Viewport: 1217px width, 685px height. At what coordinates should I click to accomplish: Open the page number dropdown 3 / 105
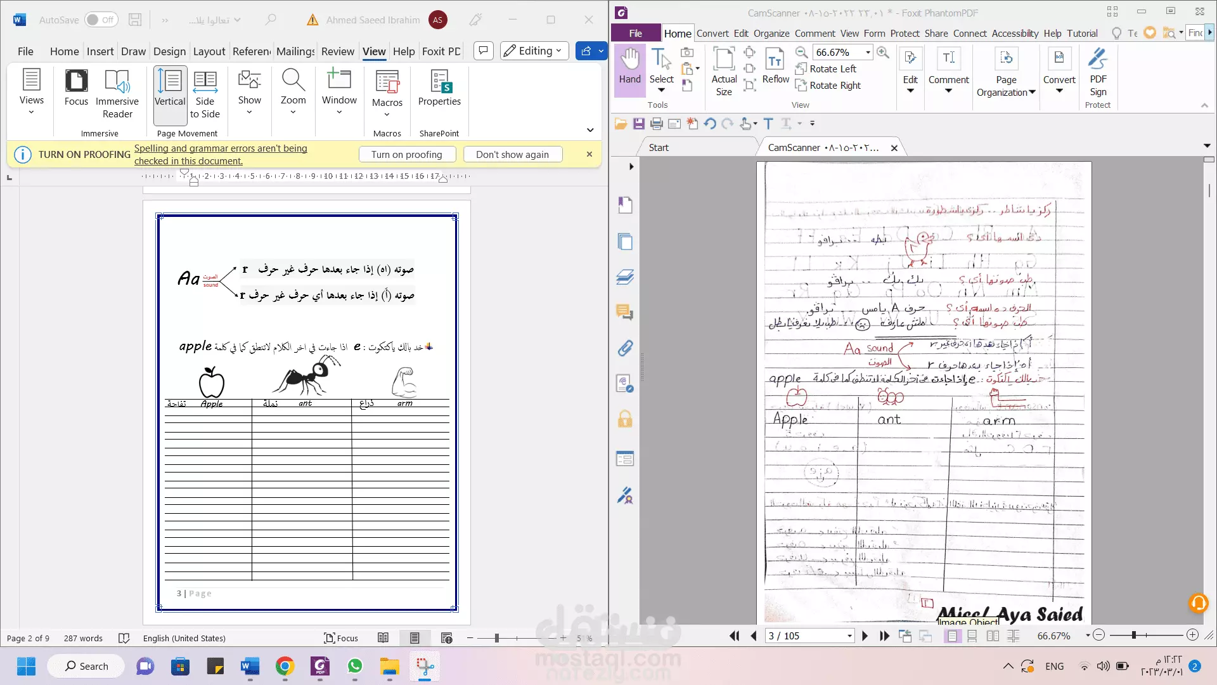(x=849, y=636)
